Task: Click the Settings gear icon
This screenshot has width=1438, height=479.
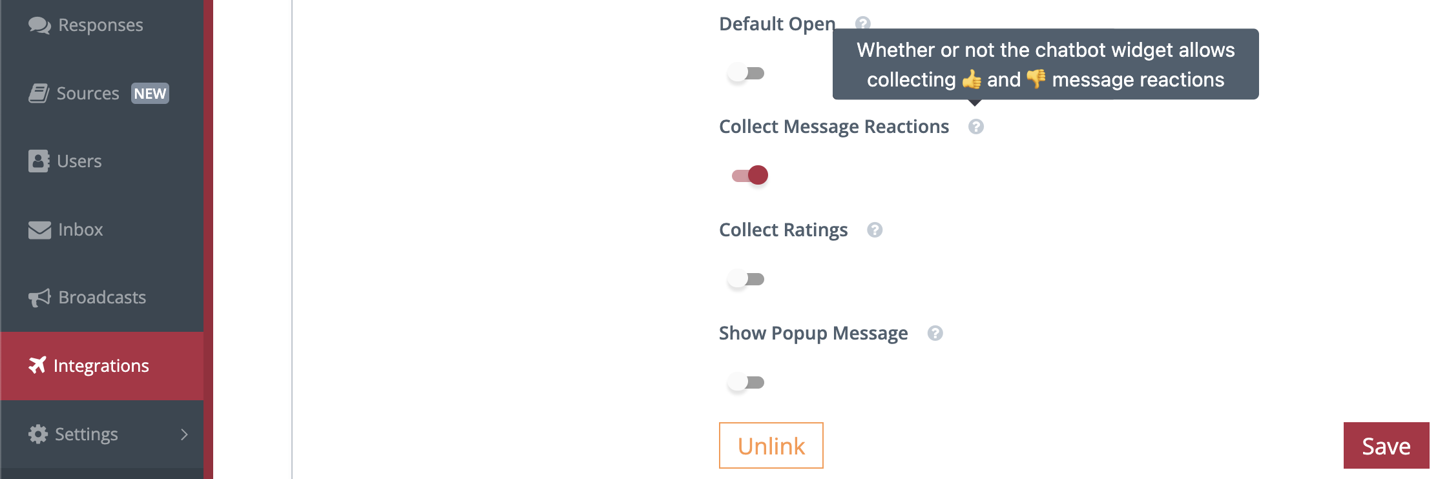Action: (x=38, y=434)
